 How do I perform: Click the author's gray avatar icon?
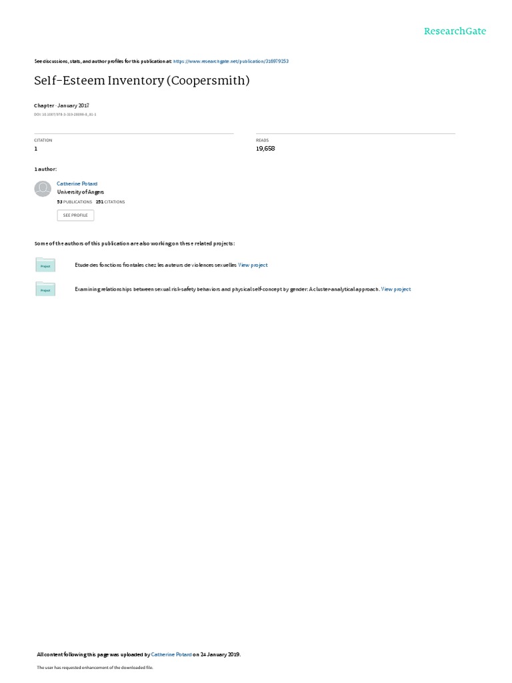click(43, 189)
